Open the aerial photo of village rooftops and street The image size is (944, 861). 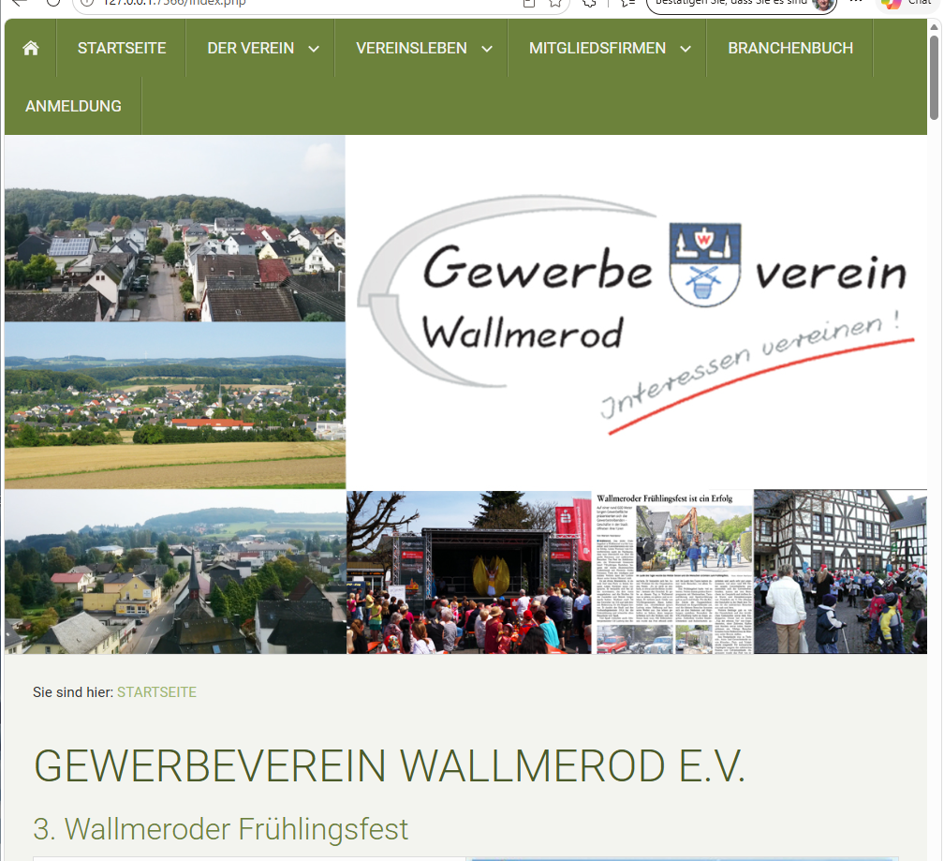click(175, 229)
